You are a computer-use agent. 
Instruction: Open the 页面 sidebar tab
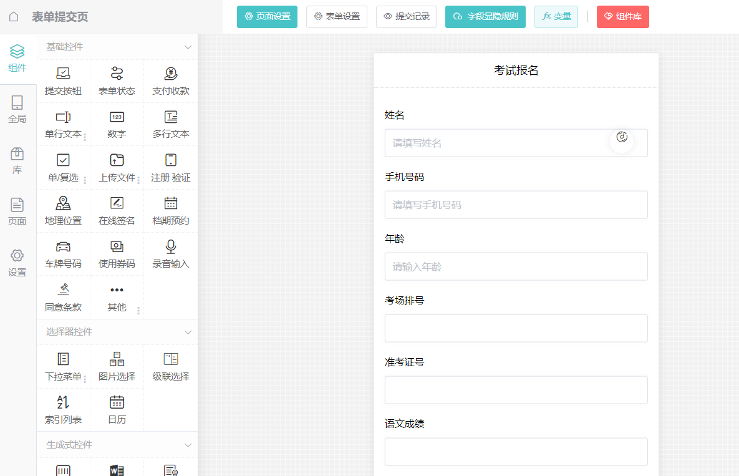click(17, 211)
